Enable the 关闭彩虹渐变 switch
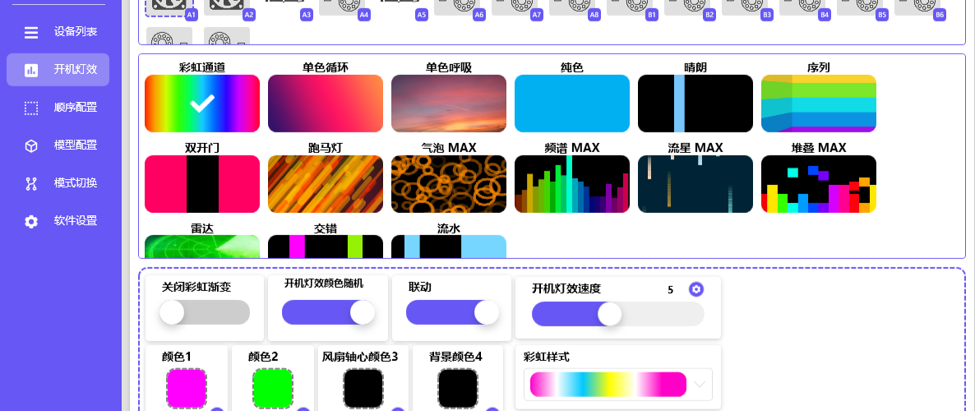 [x=205, y=312]
